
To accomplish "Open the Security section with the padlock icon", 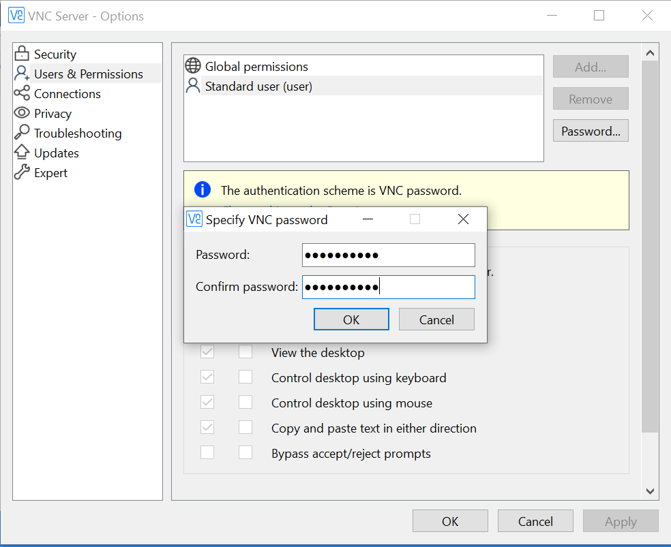I will coord(88,54).
